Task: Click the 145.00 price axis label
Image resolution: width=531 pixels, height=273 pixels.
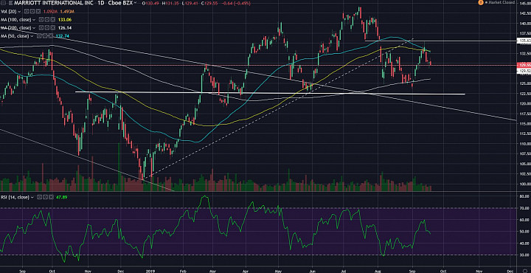Action: point(524,4)
